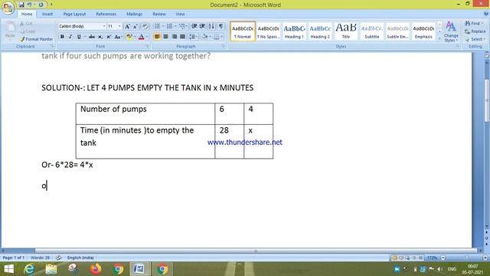
Task: Open Firefox from the taskbar
Action: [x=96, y=269]
